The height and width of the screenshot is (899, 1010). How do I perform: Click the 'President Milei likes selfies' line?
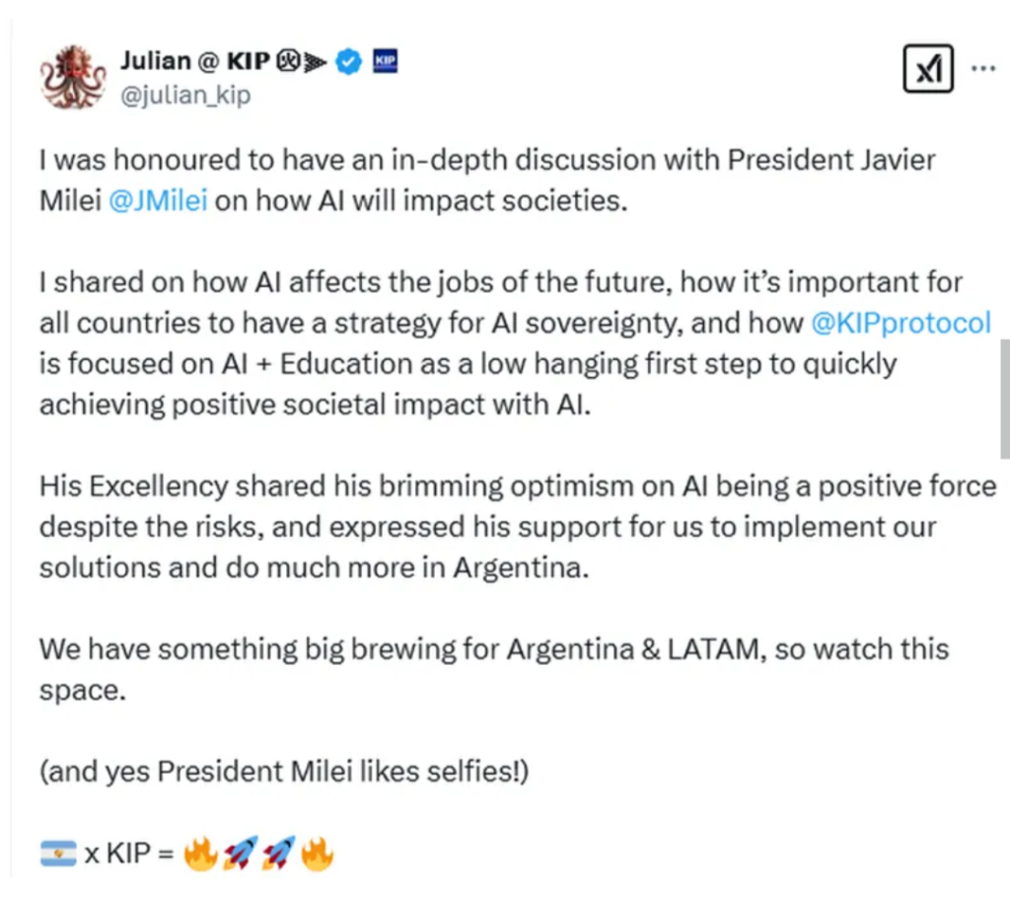(x=284, y=771)
